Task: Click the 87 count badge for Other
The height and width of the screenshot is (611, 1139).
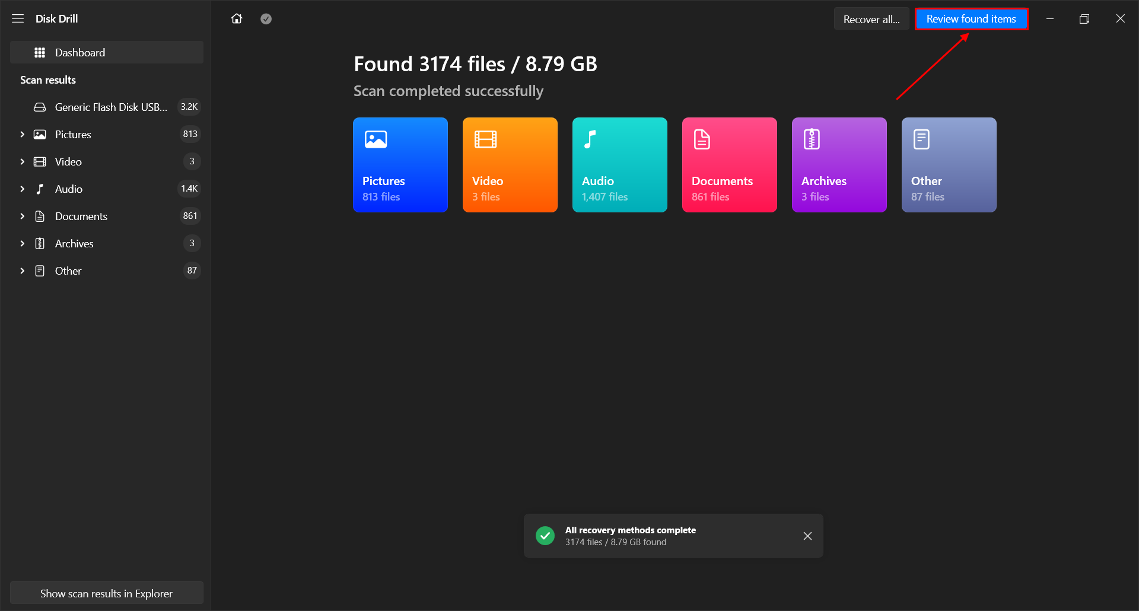Action: click(x=192, y=271)
